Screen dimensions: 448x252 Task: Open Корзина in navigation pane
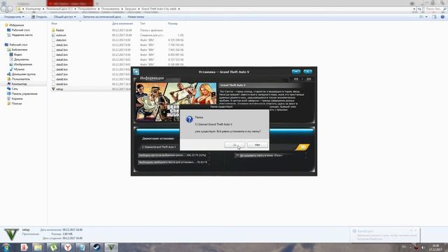(17, 99)
